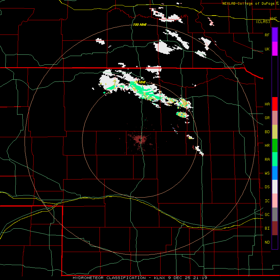Click the brown BI legend swatch
The image size is (280, 280).
point(275,228)
